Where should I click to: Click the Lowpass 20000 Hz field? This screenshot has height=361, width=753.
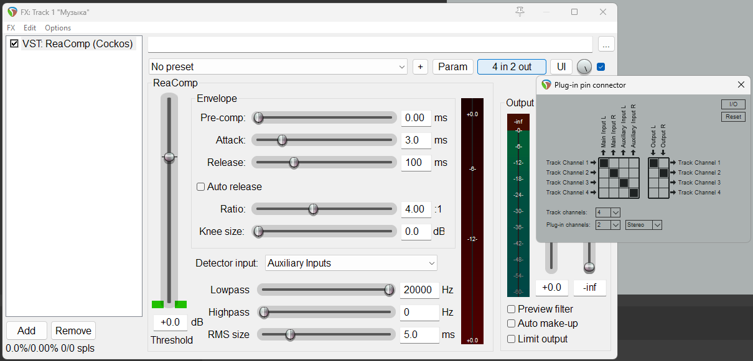419,290
